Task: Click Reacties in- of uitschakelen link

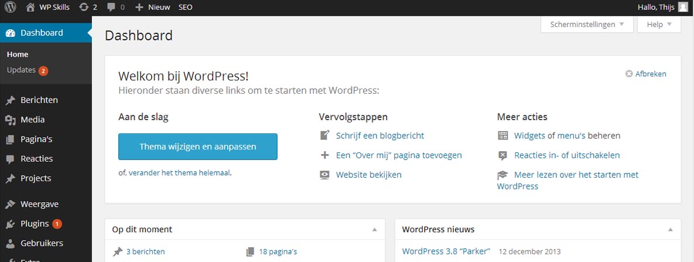Action: point(567,155)
